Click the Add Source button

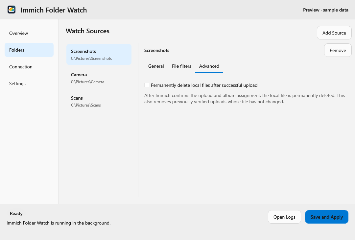point(334,33)
